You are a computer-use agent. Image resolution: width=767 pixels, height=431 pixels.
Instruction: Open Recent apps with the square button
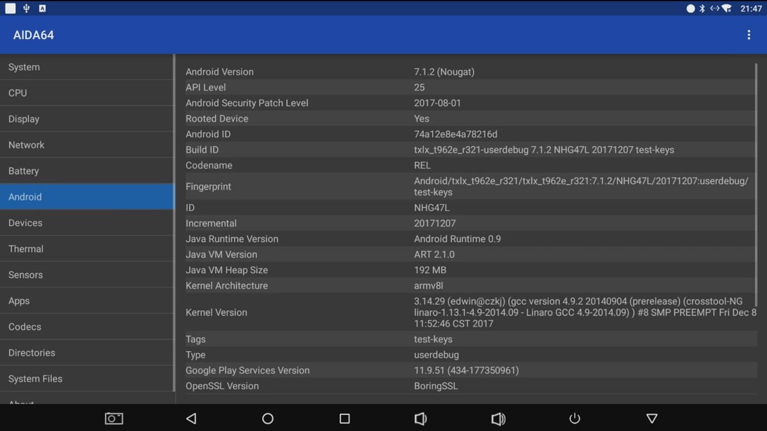pyautogui.click(x=345, y=418)
